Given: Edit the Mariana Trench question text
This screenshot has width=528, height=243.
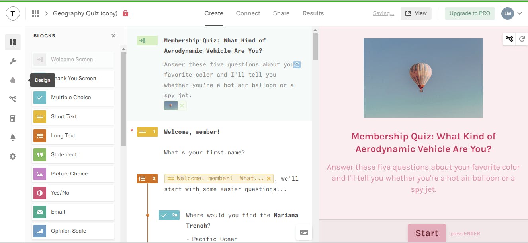Looking at the screenshot, I should coord(242,220).
